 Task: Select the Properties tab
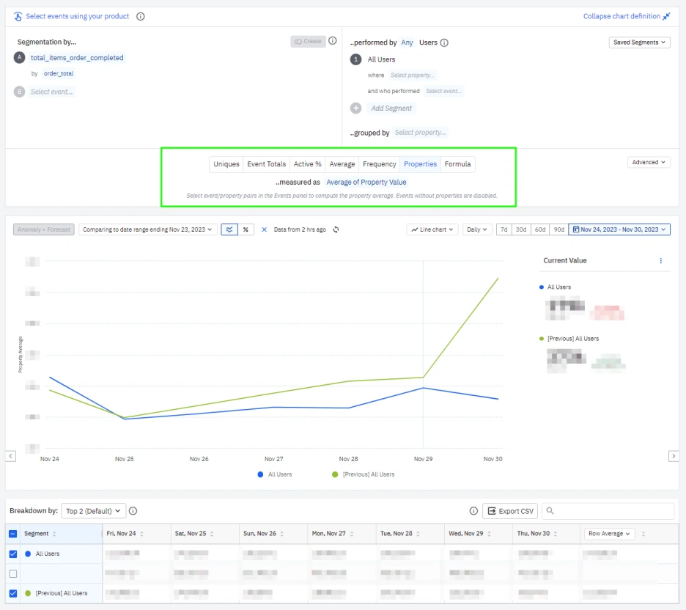(x=421, y=164)
